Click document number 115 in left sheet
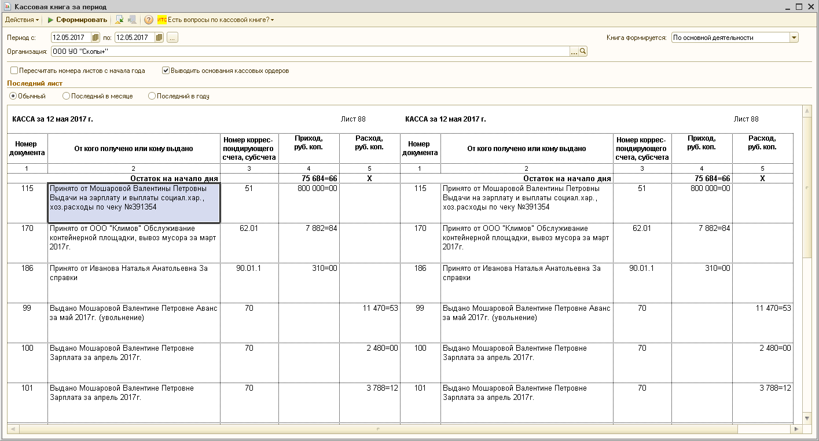This screenshot has width=819, height=441. tap(27, 188)
